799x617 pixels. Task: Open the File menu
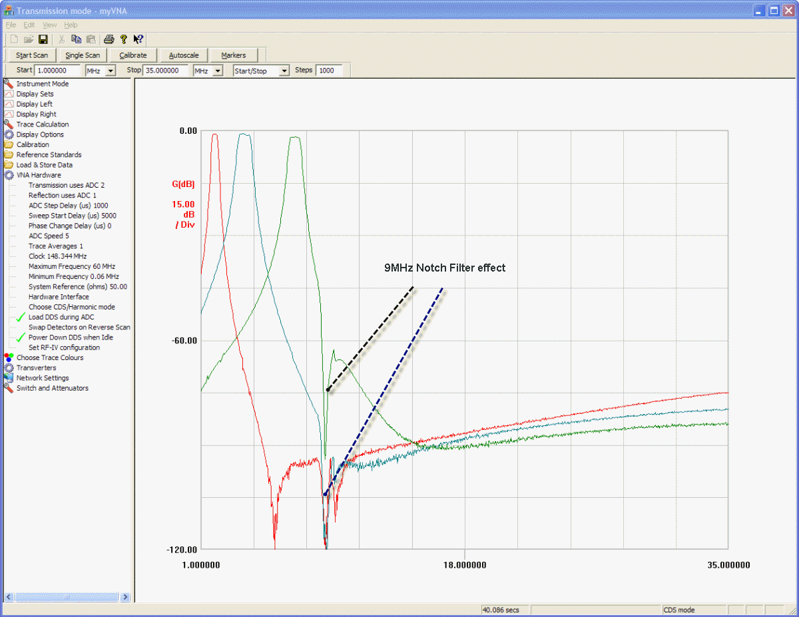pos(11,25)
